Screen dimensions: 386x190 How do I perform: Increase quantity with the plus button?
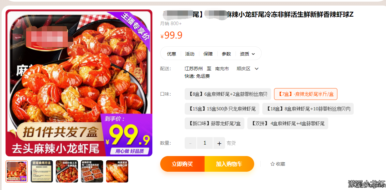point(219,143)
